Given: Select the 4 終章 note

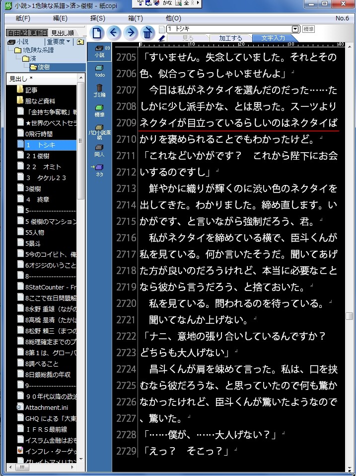Looking at the screenshot, I should (x=33, y=199).
